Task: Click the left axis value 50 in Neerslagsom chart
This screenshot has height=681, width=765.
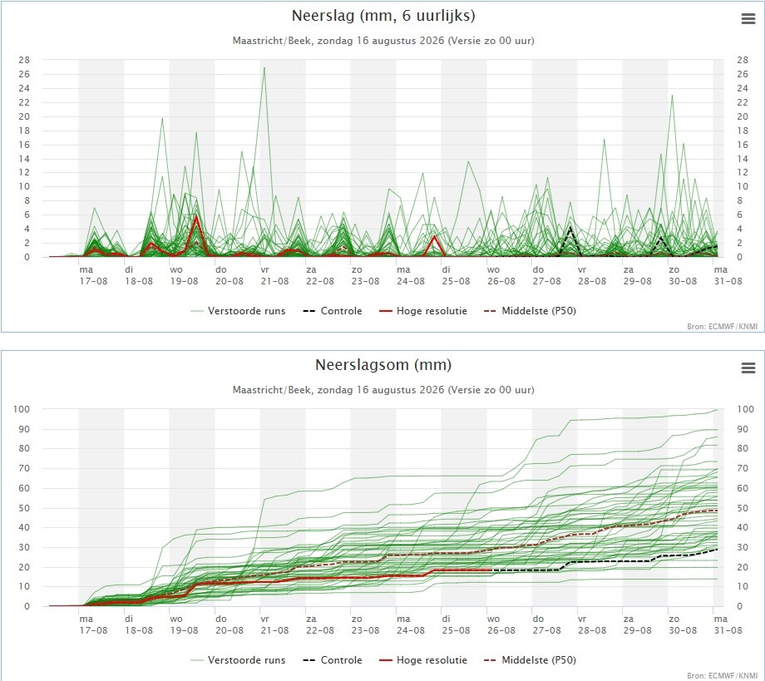Action: [x=24, y=508]
